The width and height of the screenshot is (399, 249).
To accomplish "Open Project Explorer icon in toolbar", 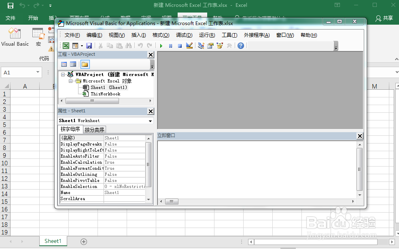I will [x=201, y=46].
